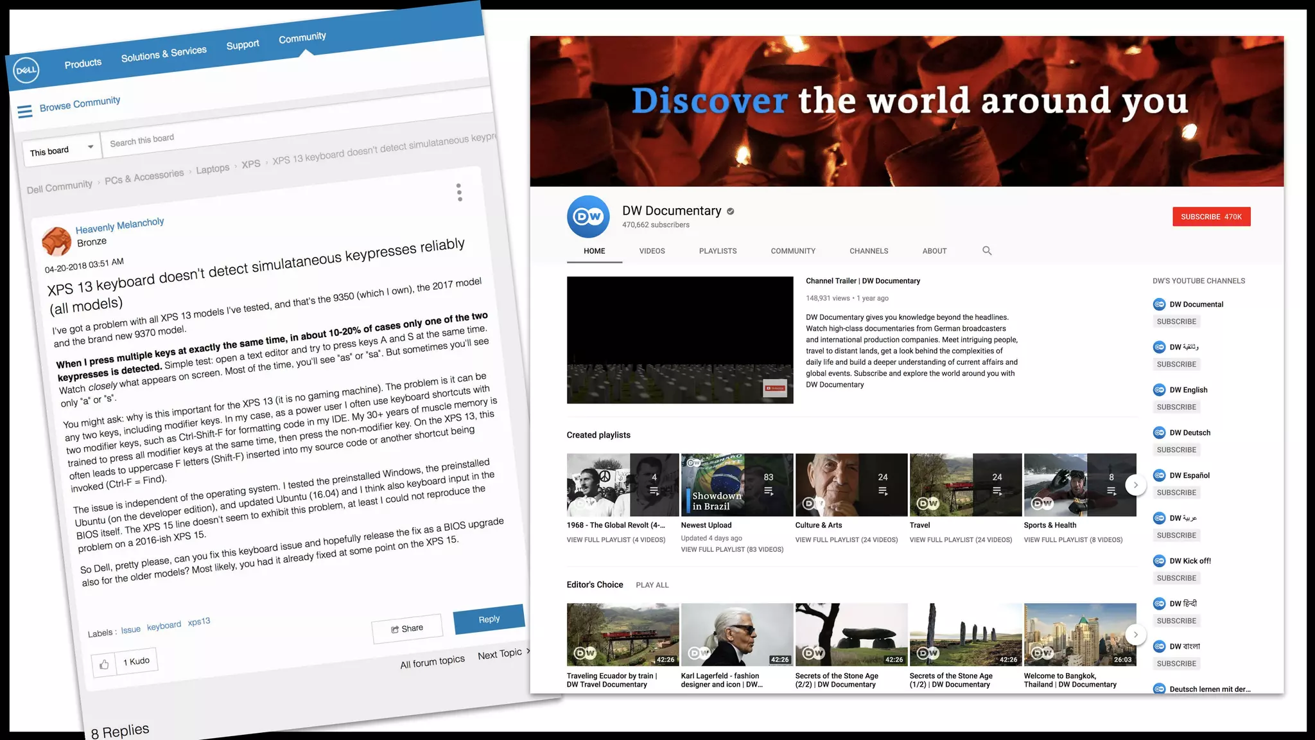
Task: Click the channel search magnifier icon
Action: pyautogui.click(x=987, y=251)
